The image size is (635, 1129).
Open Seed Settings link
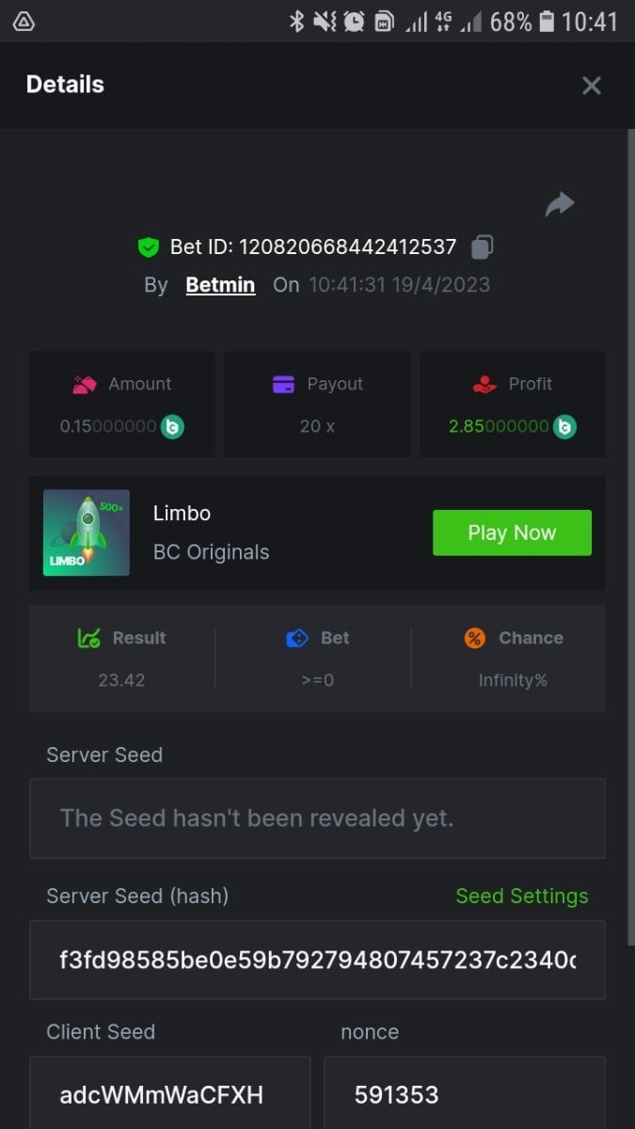click(521, 896)
